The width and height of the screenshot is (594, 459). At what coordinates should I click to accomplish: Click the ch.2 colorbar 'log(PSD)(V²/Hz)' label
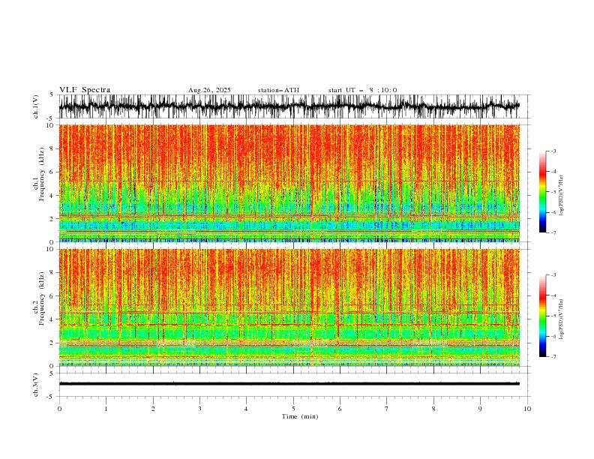coord(562,319)
